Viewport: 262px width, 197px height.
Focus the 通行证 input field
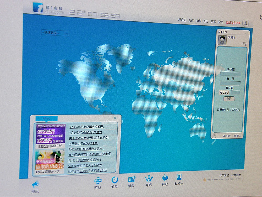click(231, 74)
